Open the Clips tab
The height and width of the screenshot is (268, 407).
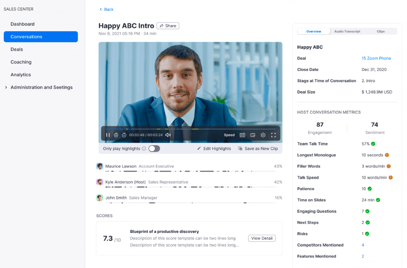[x=380, y=31]
